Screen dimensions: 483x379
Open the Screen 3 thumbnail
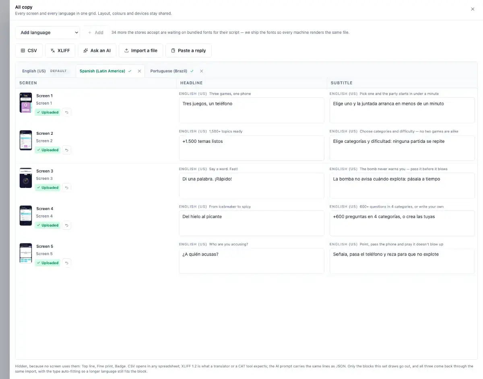pyautogui.click(x=26, y=178)
